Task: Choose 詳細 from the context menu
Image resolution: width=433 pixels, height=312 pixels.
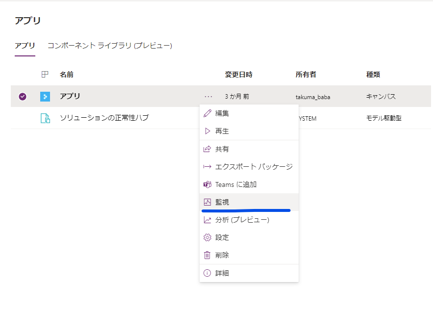Action: (x=249, y=273)
